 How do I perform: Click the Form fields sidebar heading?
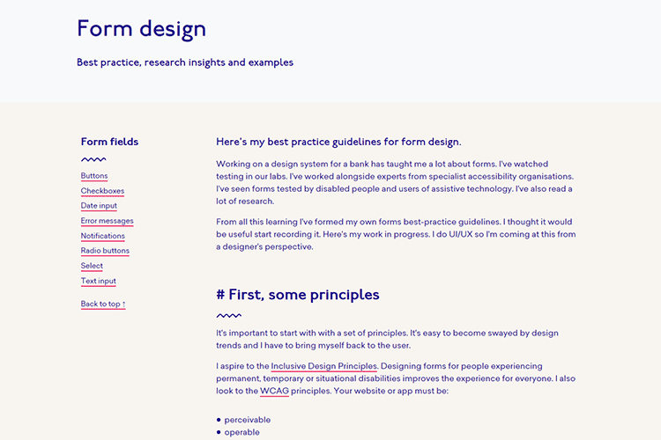click(x=109, y=142)
